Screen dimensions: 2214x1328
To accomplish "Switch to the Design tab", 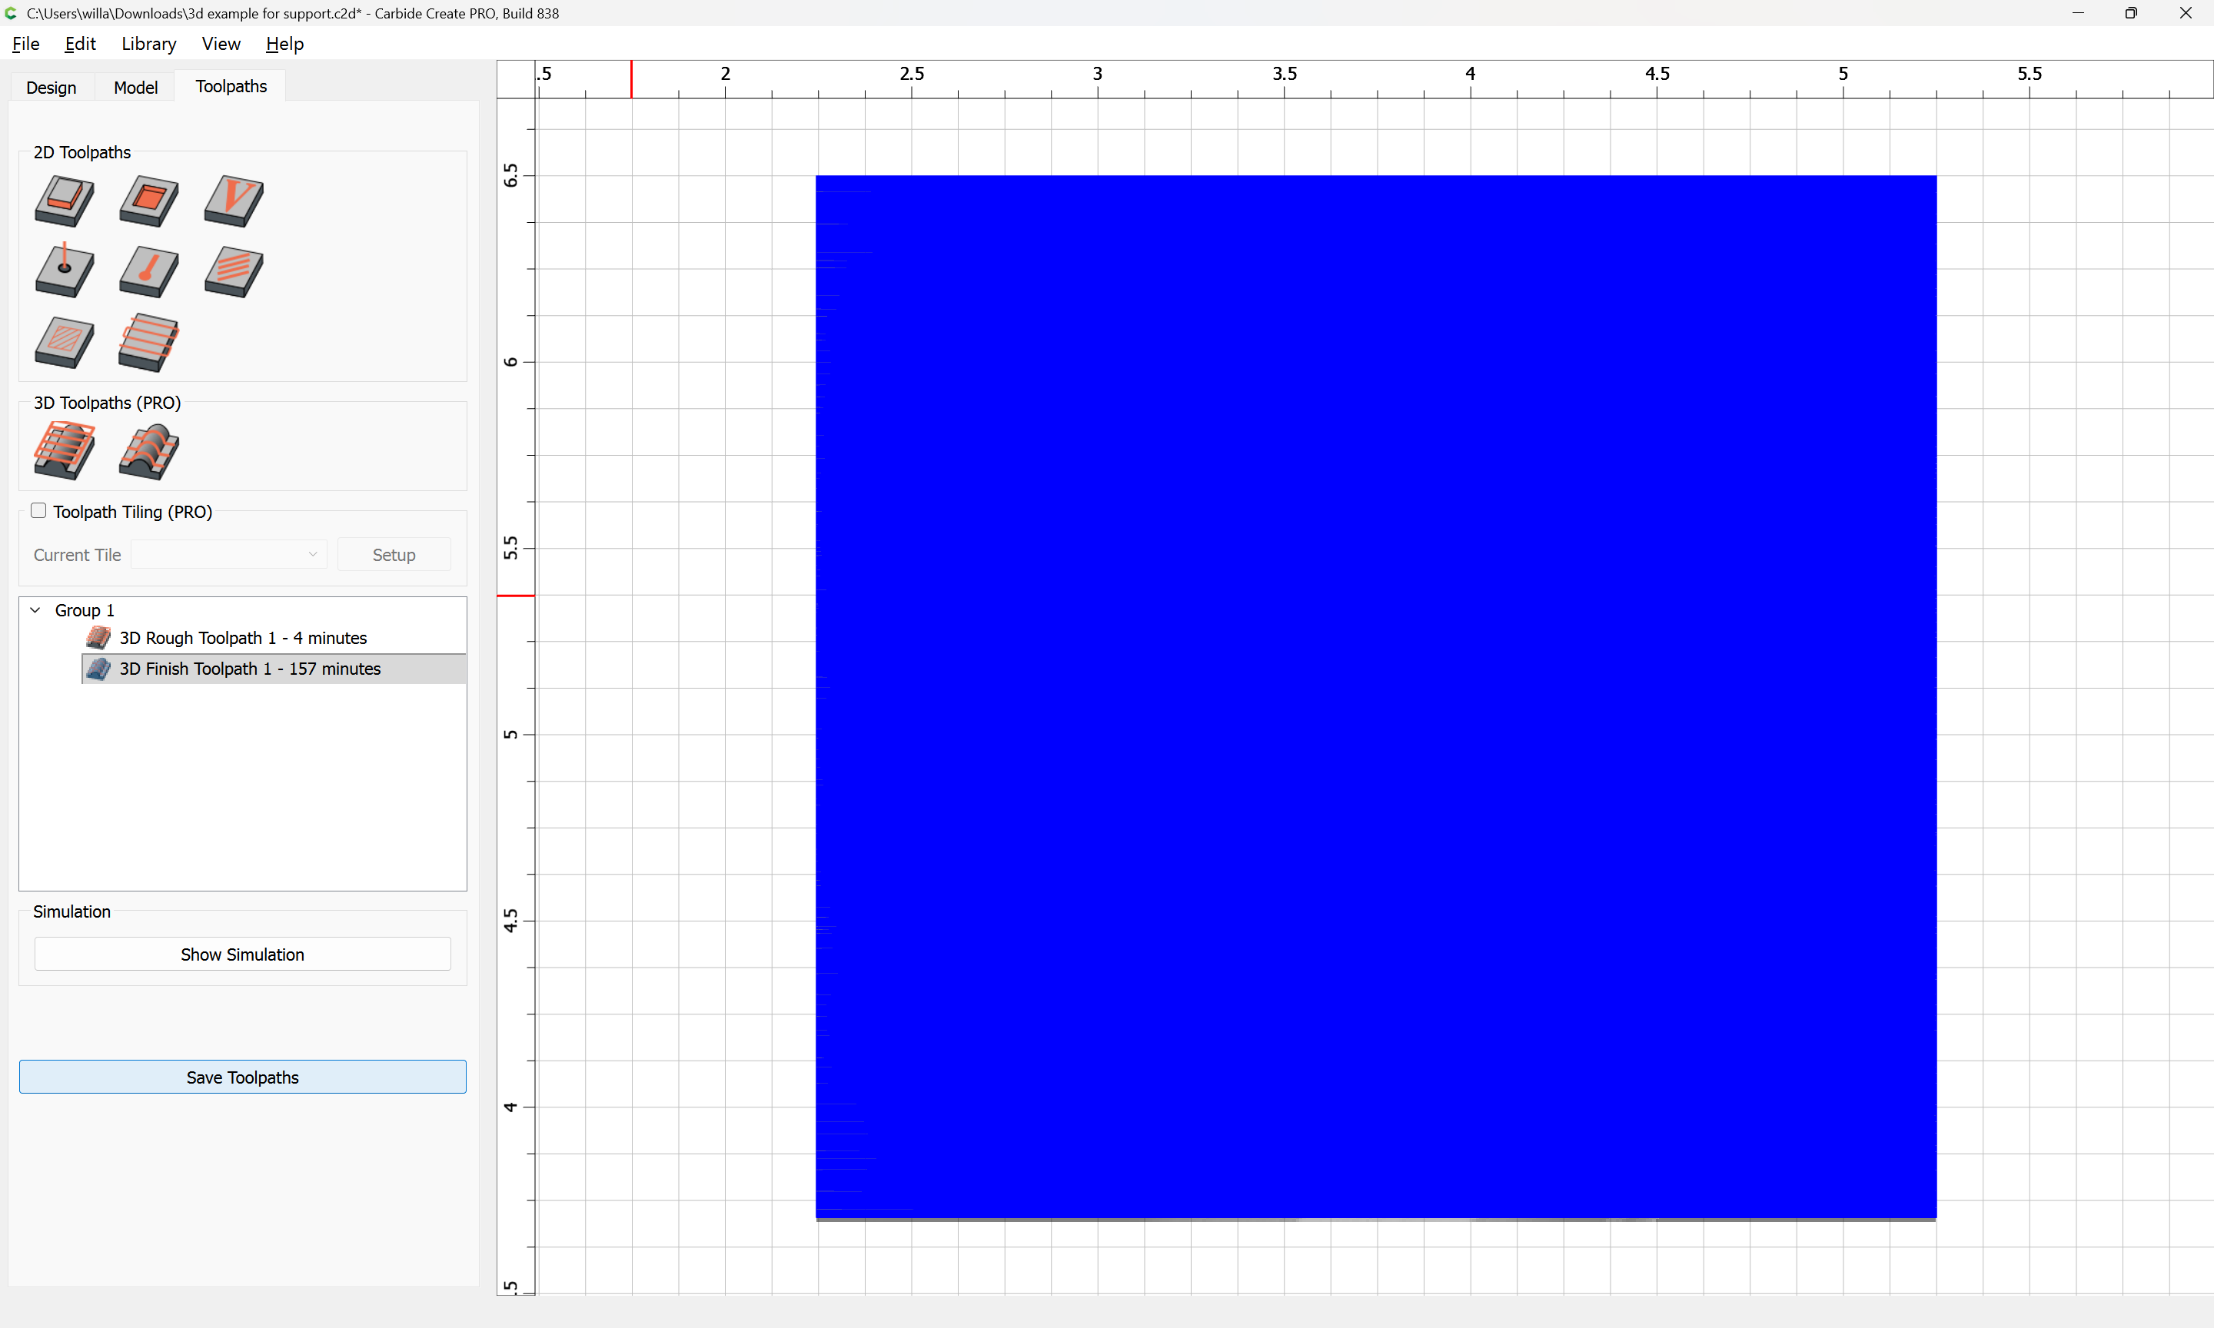I will tap(51, 87).
